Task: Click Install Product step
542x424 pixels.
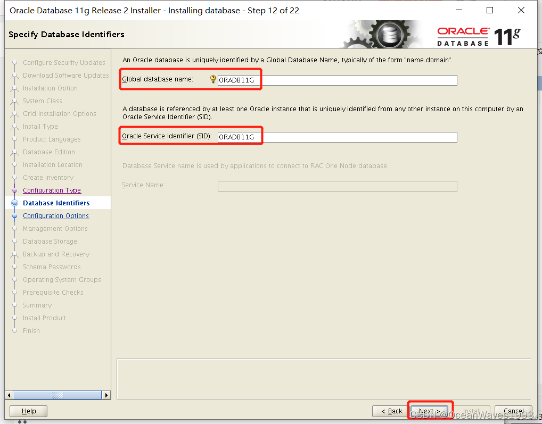Action: pyautogui.click(x=44, y=318)
